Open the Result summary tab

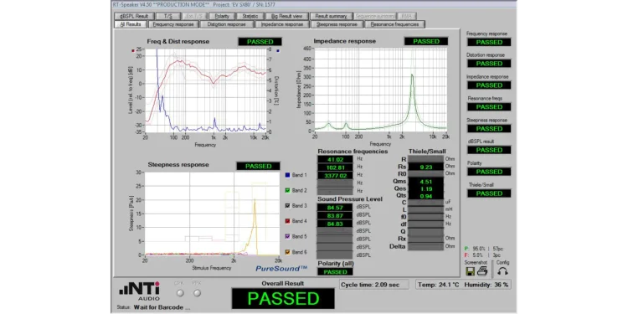tap(331, 16)
